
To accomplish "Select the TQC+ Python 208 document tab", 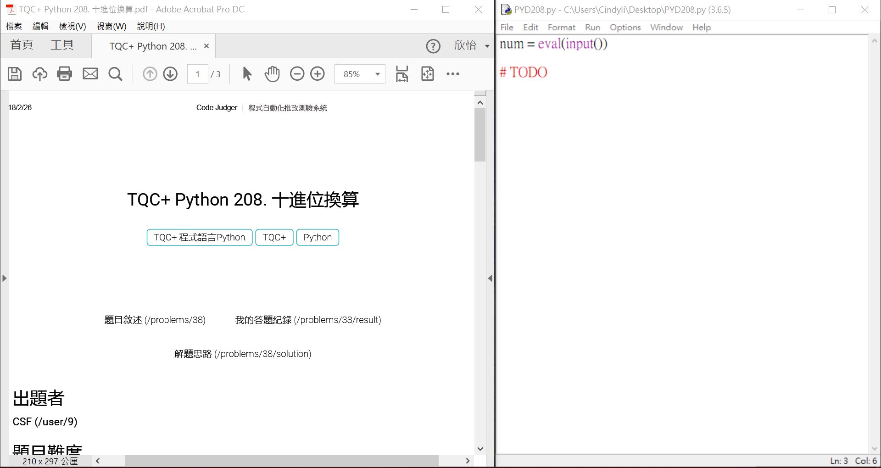I will pyautogui.click(x=153, y=46).
